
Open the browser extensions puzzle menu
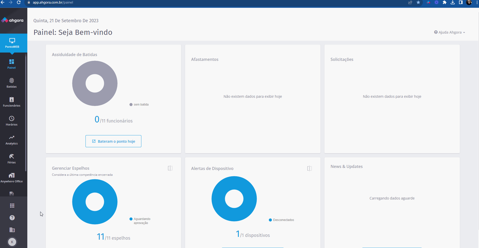point(445,3)
